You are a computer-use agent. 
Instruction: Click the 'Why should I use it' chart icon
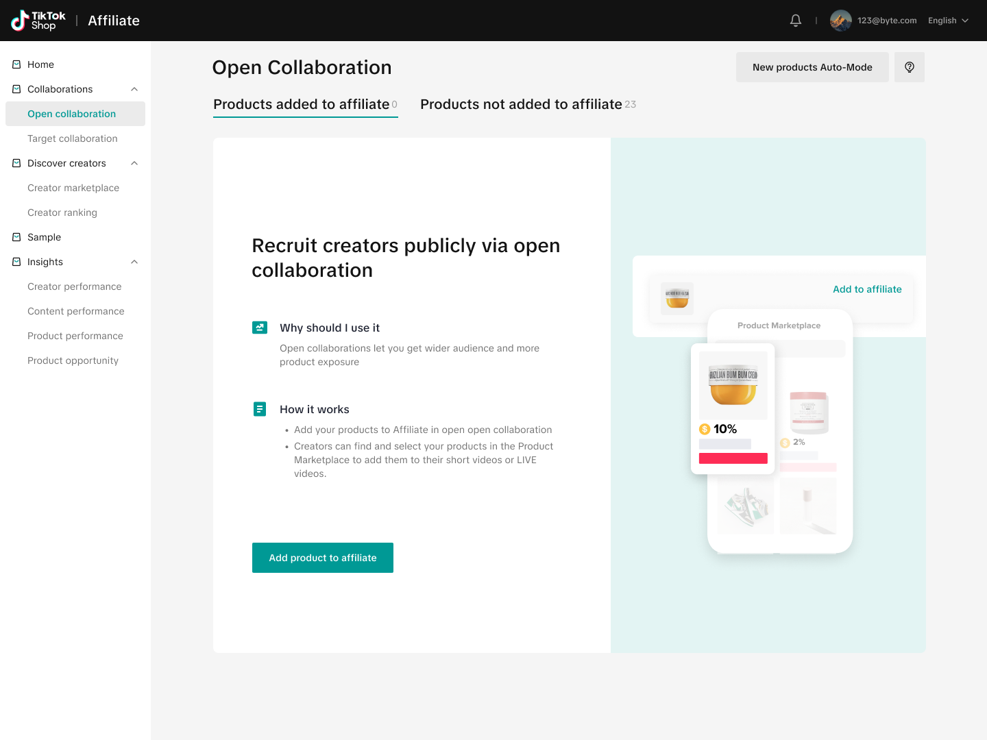tap(260, 328)
